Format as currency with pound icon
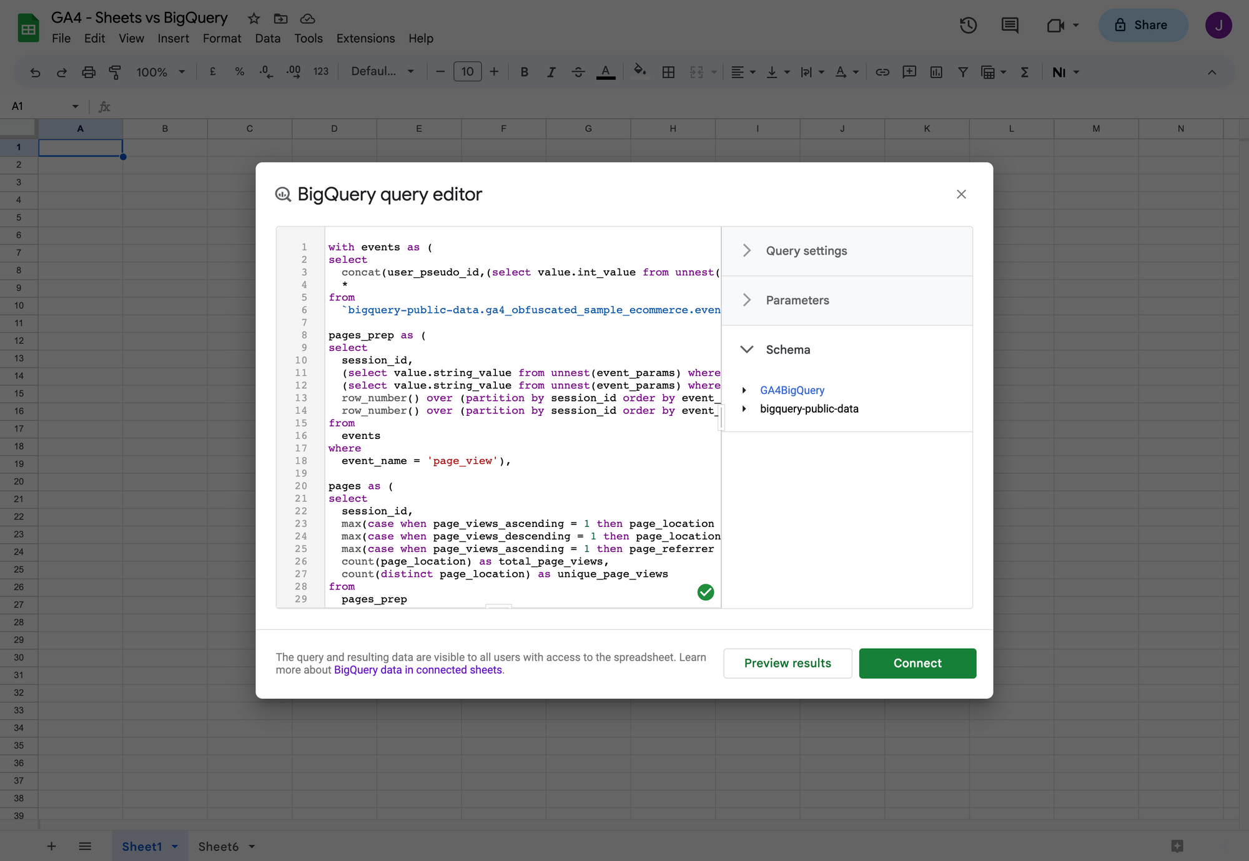The width and height of the screenshot is (1249, 861). point(213,72)
